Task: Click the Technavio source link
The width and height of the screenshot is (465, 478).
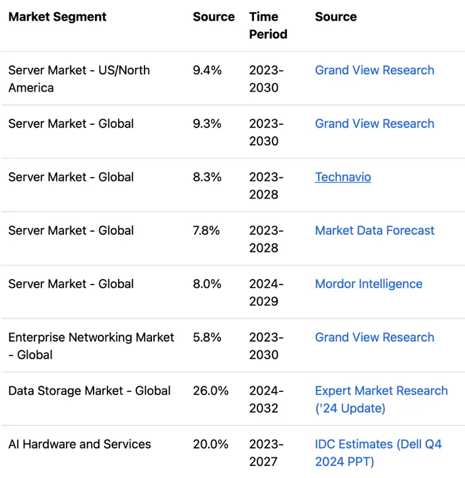Action: (x=342, y=177)
